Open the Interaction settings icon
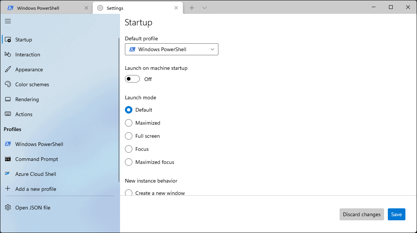 [x=8, y=55]
